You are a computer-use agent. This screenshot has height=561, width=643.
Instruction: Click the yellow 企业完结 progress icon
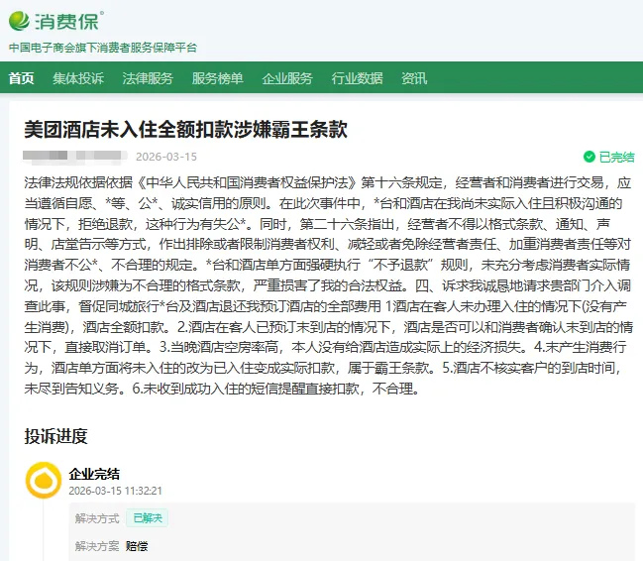(44, 480)
